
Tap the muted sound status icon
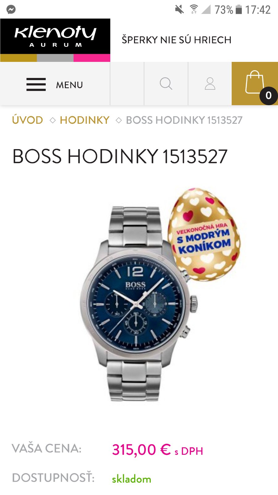click(179, 10)
